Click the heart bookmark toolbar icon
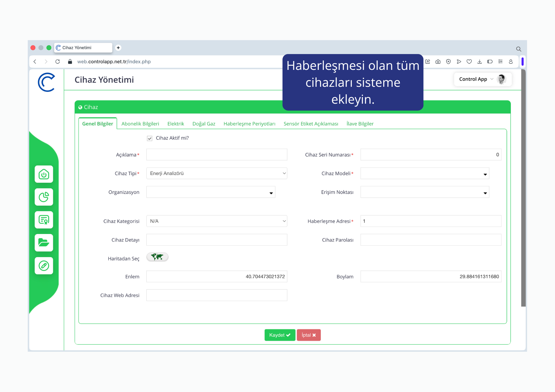This screenshot has width=555, height=392. click(x=469, y=62)
